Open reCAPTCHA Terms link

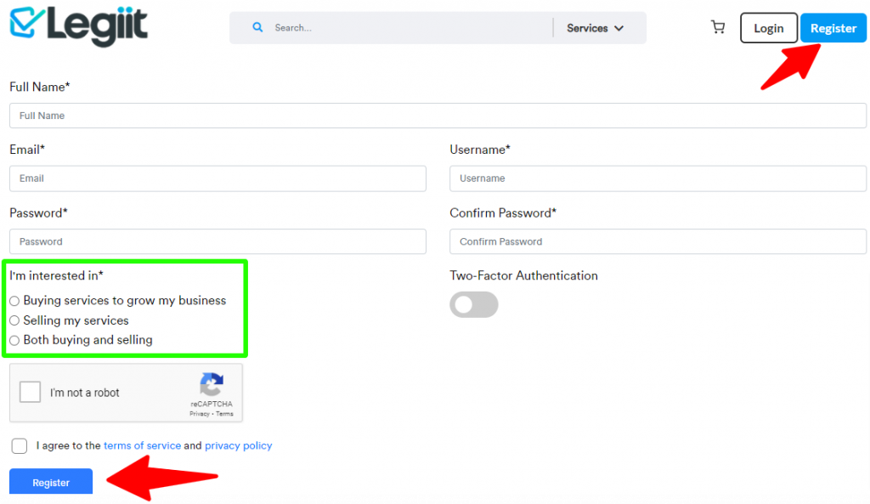[x=224, y=414]
